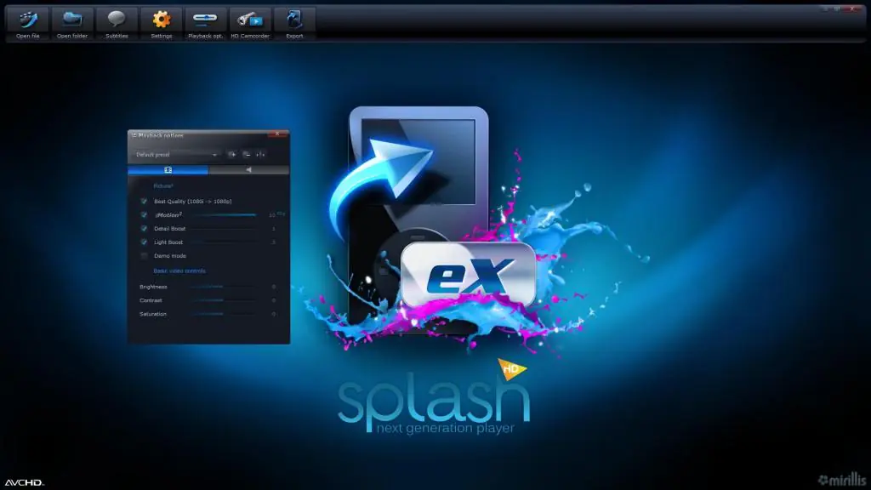Close the Playback options panel
Screen dimensions: 871x490
point(277,134)
